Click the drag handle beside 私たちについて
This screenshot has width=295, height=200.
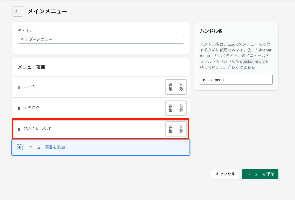pos(19,129)
